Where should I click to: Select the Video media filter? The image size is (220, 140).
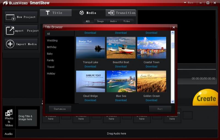pyautogui.click(x=127, y=21)
